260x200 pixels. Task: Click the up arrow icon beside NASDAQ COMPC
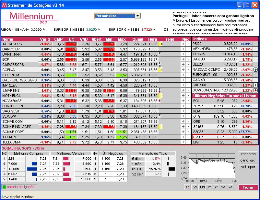[x=255, y=70]
